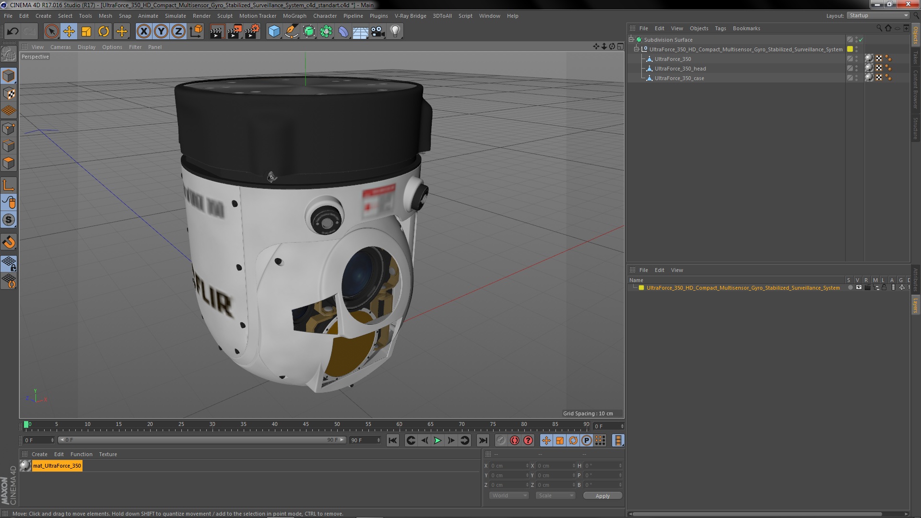Open the File menu
The width and height of the screenshot is (921, 518).
tap(8, 16)
